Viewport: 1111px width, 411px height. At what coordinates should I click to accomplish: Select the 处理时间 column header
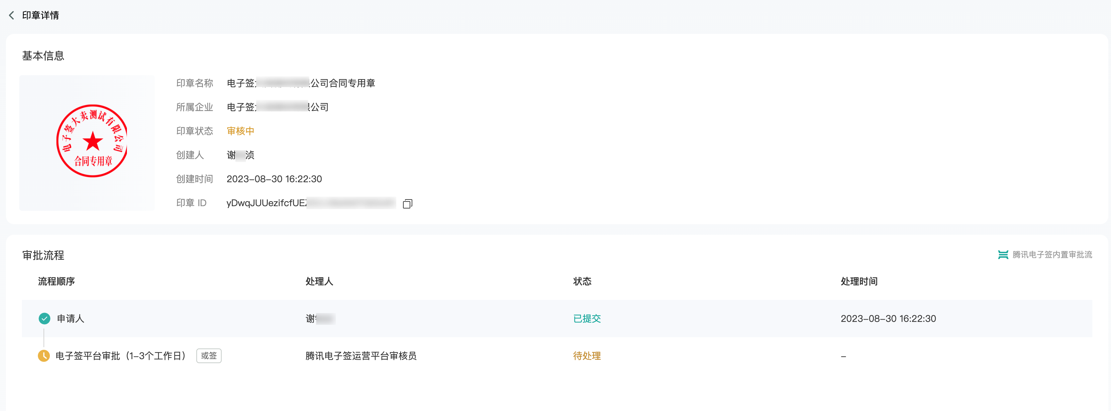pos(859,282)
